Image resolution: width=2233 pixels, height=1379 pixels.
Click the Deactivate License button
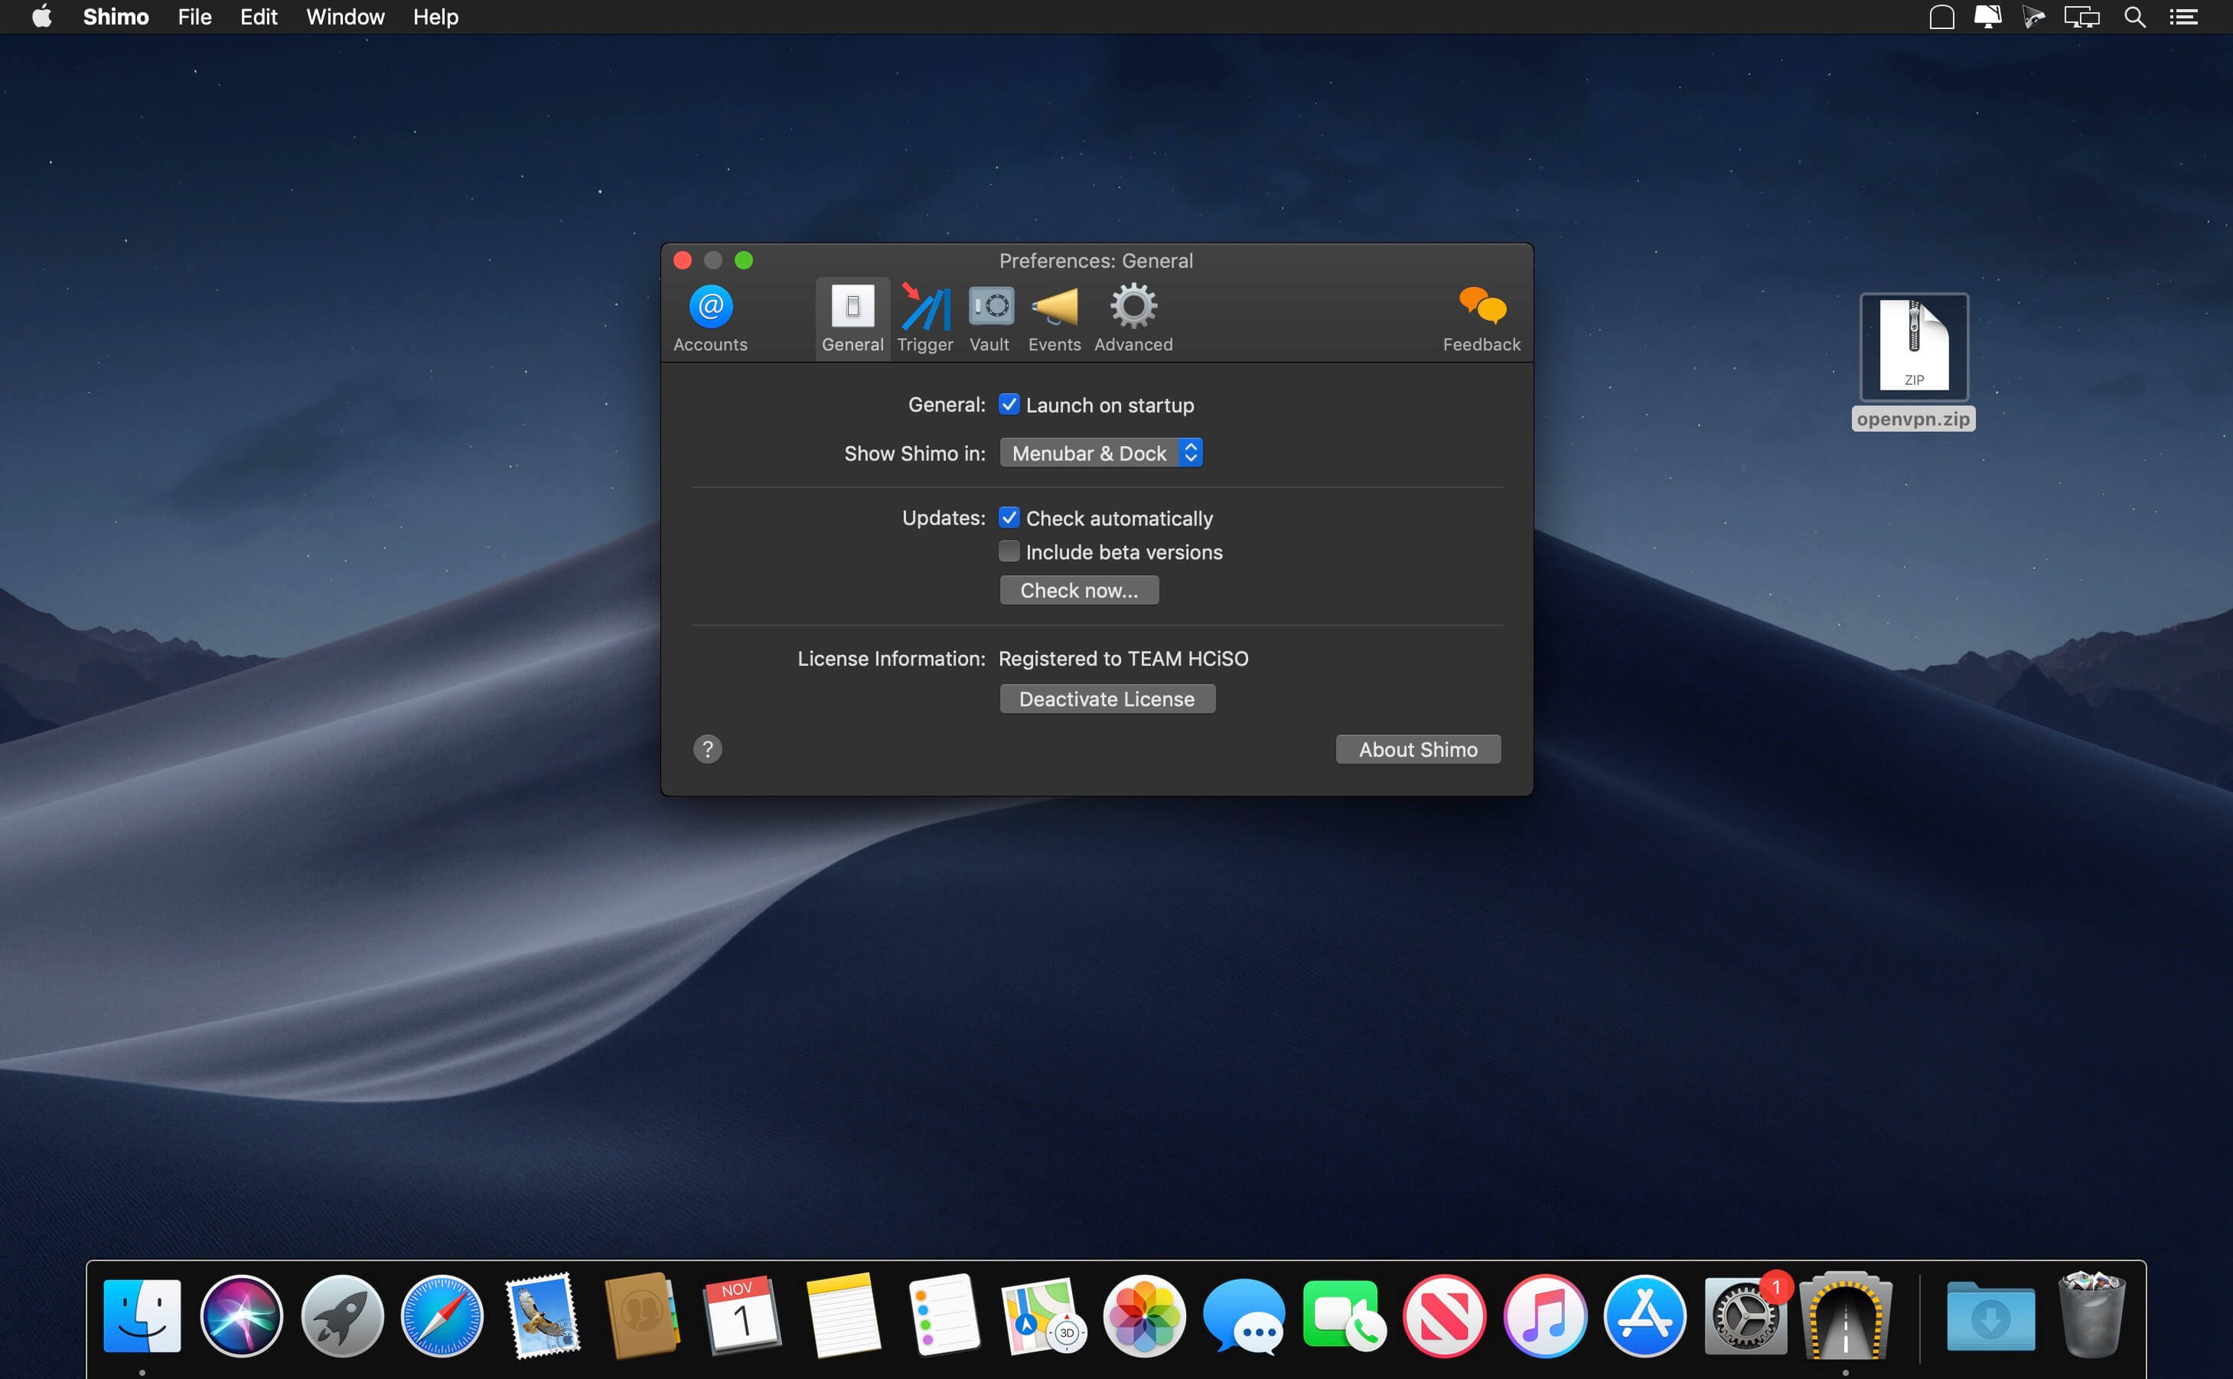pyautogui.click(x=1106, y=699)
